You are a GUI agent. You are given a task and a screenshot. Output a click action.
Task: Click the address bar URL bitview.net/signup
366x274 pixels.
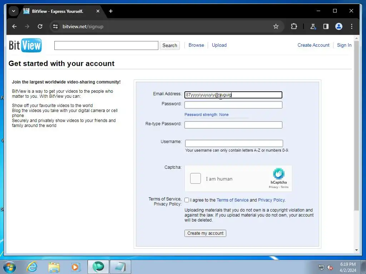point(83,26)
